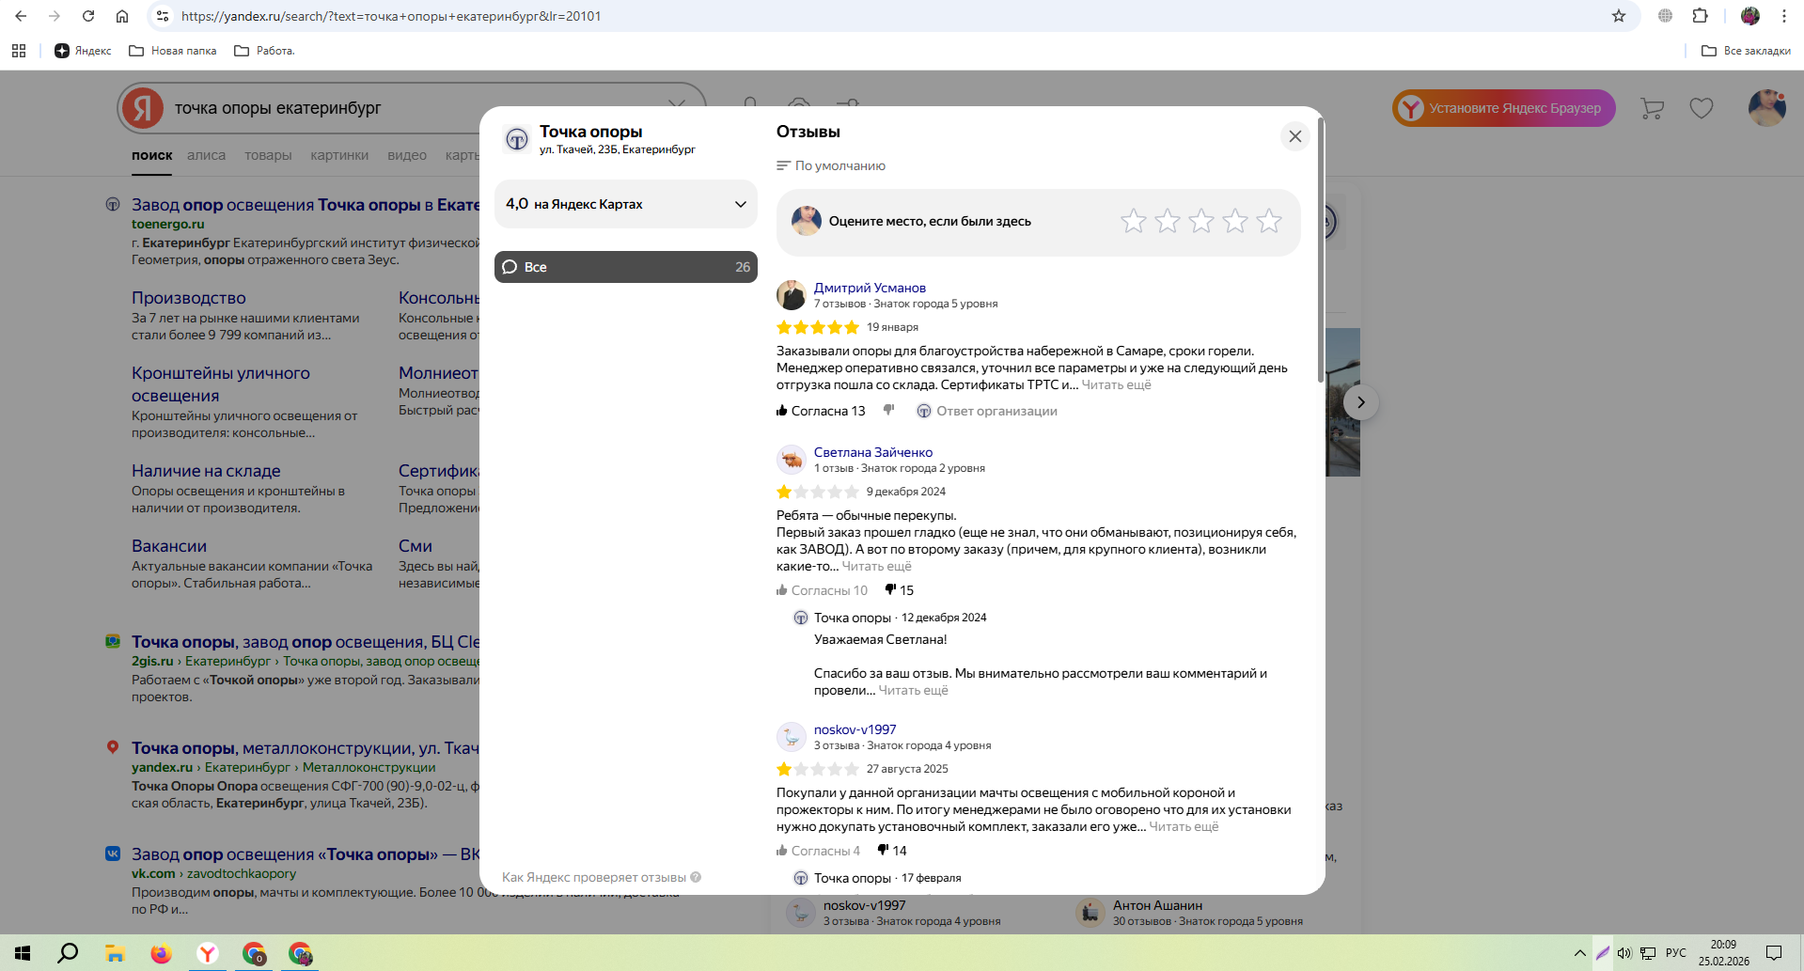This screenshot has width=1804, height=971.
Task: Show next photo with the right arrow
Action: tap(1360, 402)
